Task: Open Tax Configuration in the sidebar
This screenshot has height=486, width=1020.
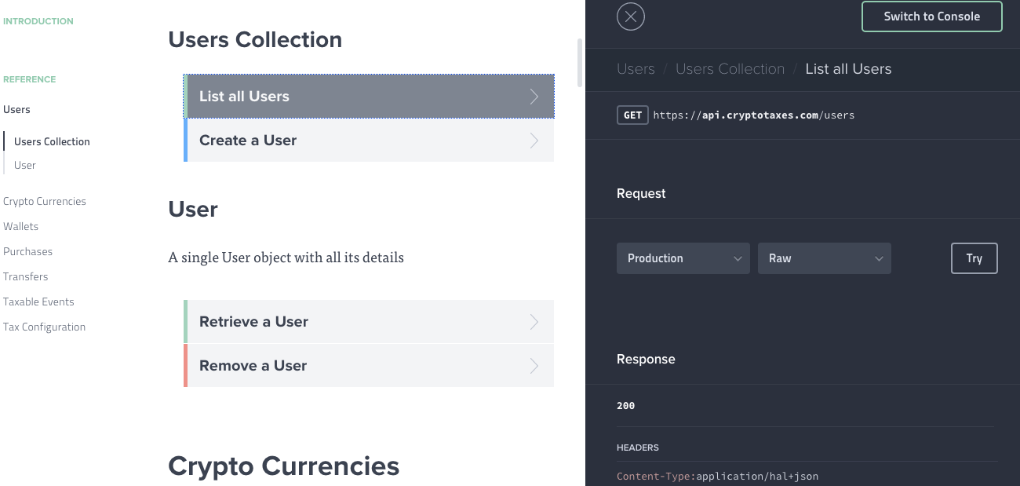Action: tap(45, 327)
